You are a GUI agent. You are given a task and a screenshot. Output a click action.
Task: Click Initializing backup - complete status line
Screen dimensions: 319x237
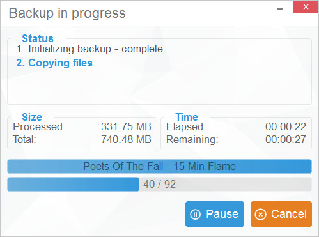click(89, 49)
